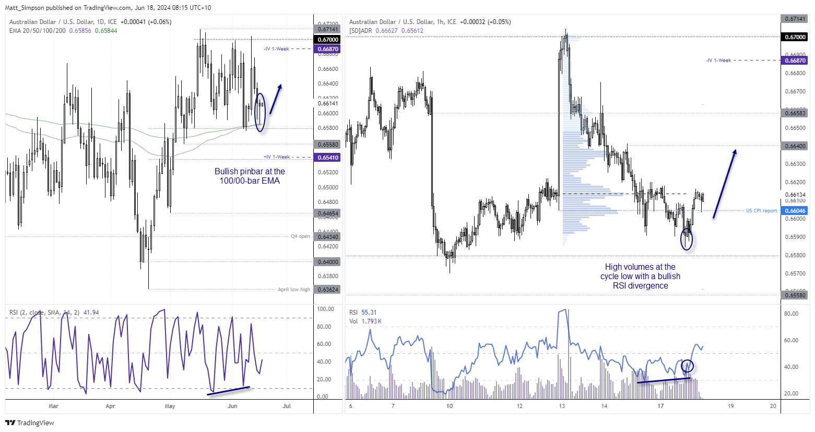Click the 0.64340 Q4 open price label
The height and width of the screenshot is (432, 815).
(327, 237)
